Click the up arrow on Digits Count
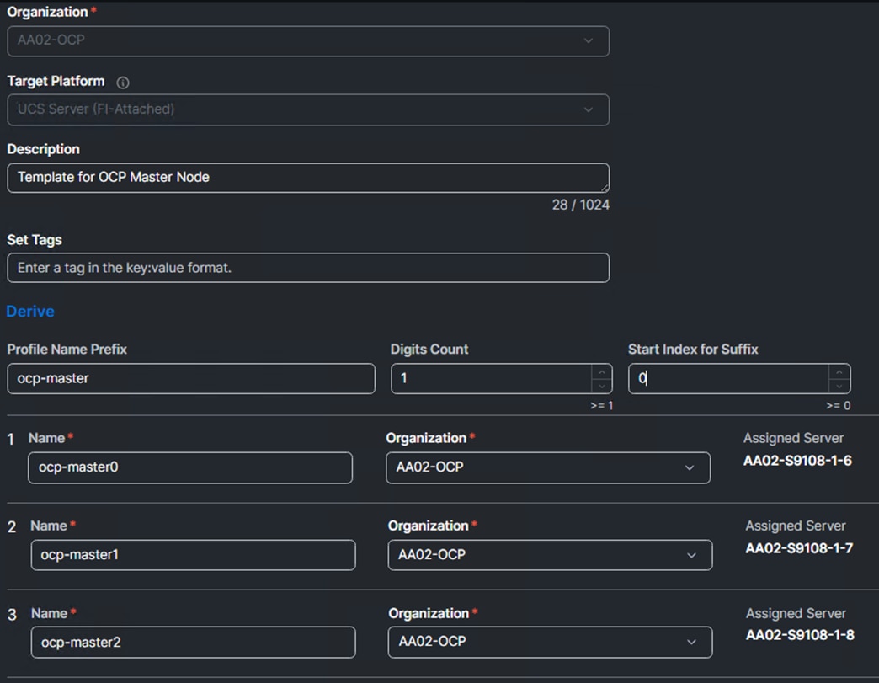Screen dimensions: 879x683 [x=601, y=372]
